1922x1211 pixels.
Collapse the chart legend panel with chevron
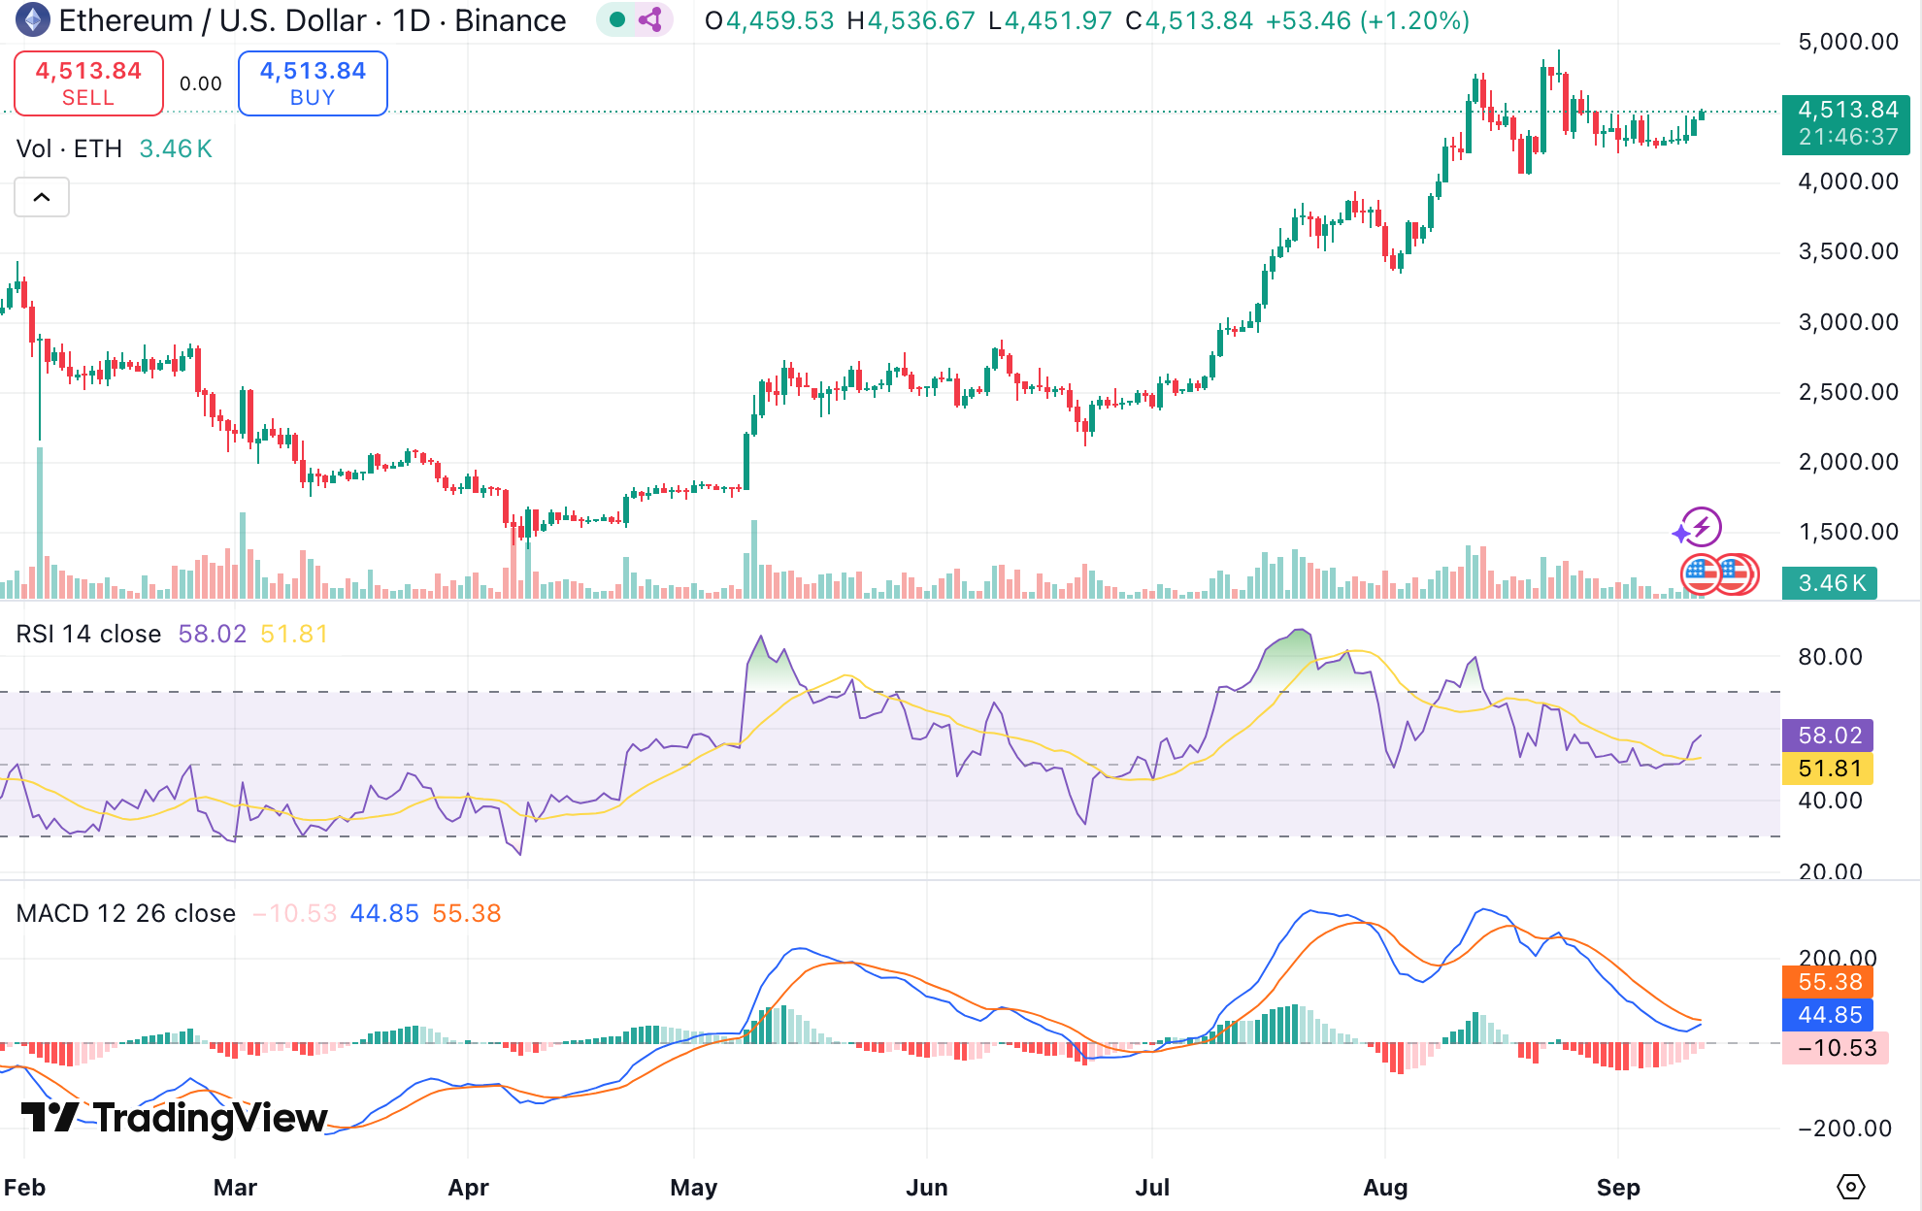(41, 197)
